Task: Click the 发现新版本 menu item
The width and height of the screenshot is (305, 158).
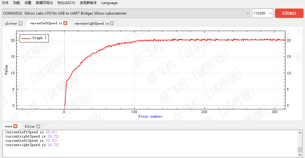Action: [88, 3]
